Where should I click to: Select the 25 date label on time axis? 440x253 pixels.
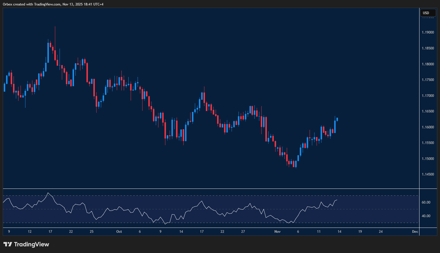pyautogui.click(x=92, y=232)
